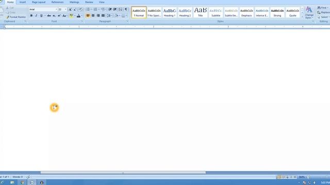Click the Cut button
The height and width of the screenshot is (185, 330).
[10, 8]
